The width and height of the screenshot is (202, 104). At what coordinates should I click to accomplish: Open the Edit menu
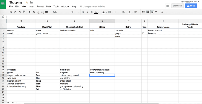tap(17, 6)
